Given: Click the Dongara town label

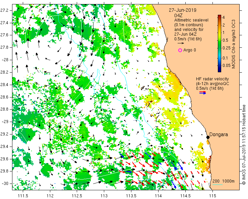Looking at the screenshot, I should (x=219, y=134).
